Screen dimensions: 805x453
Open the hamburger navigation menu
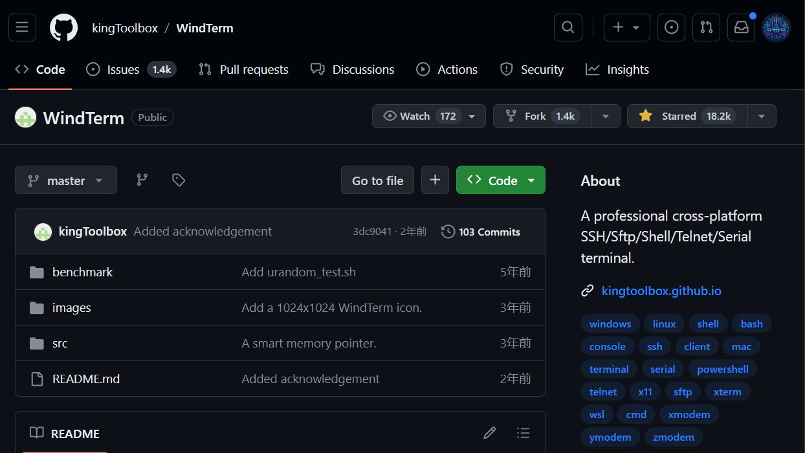(x=22, y=27)
